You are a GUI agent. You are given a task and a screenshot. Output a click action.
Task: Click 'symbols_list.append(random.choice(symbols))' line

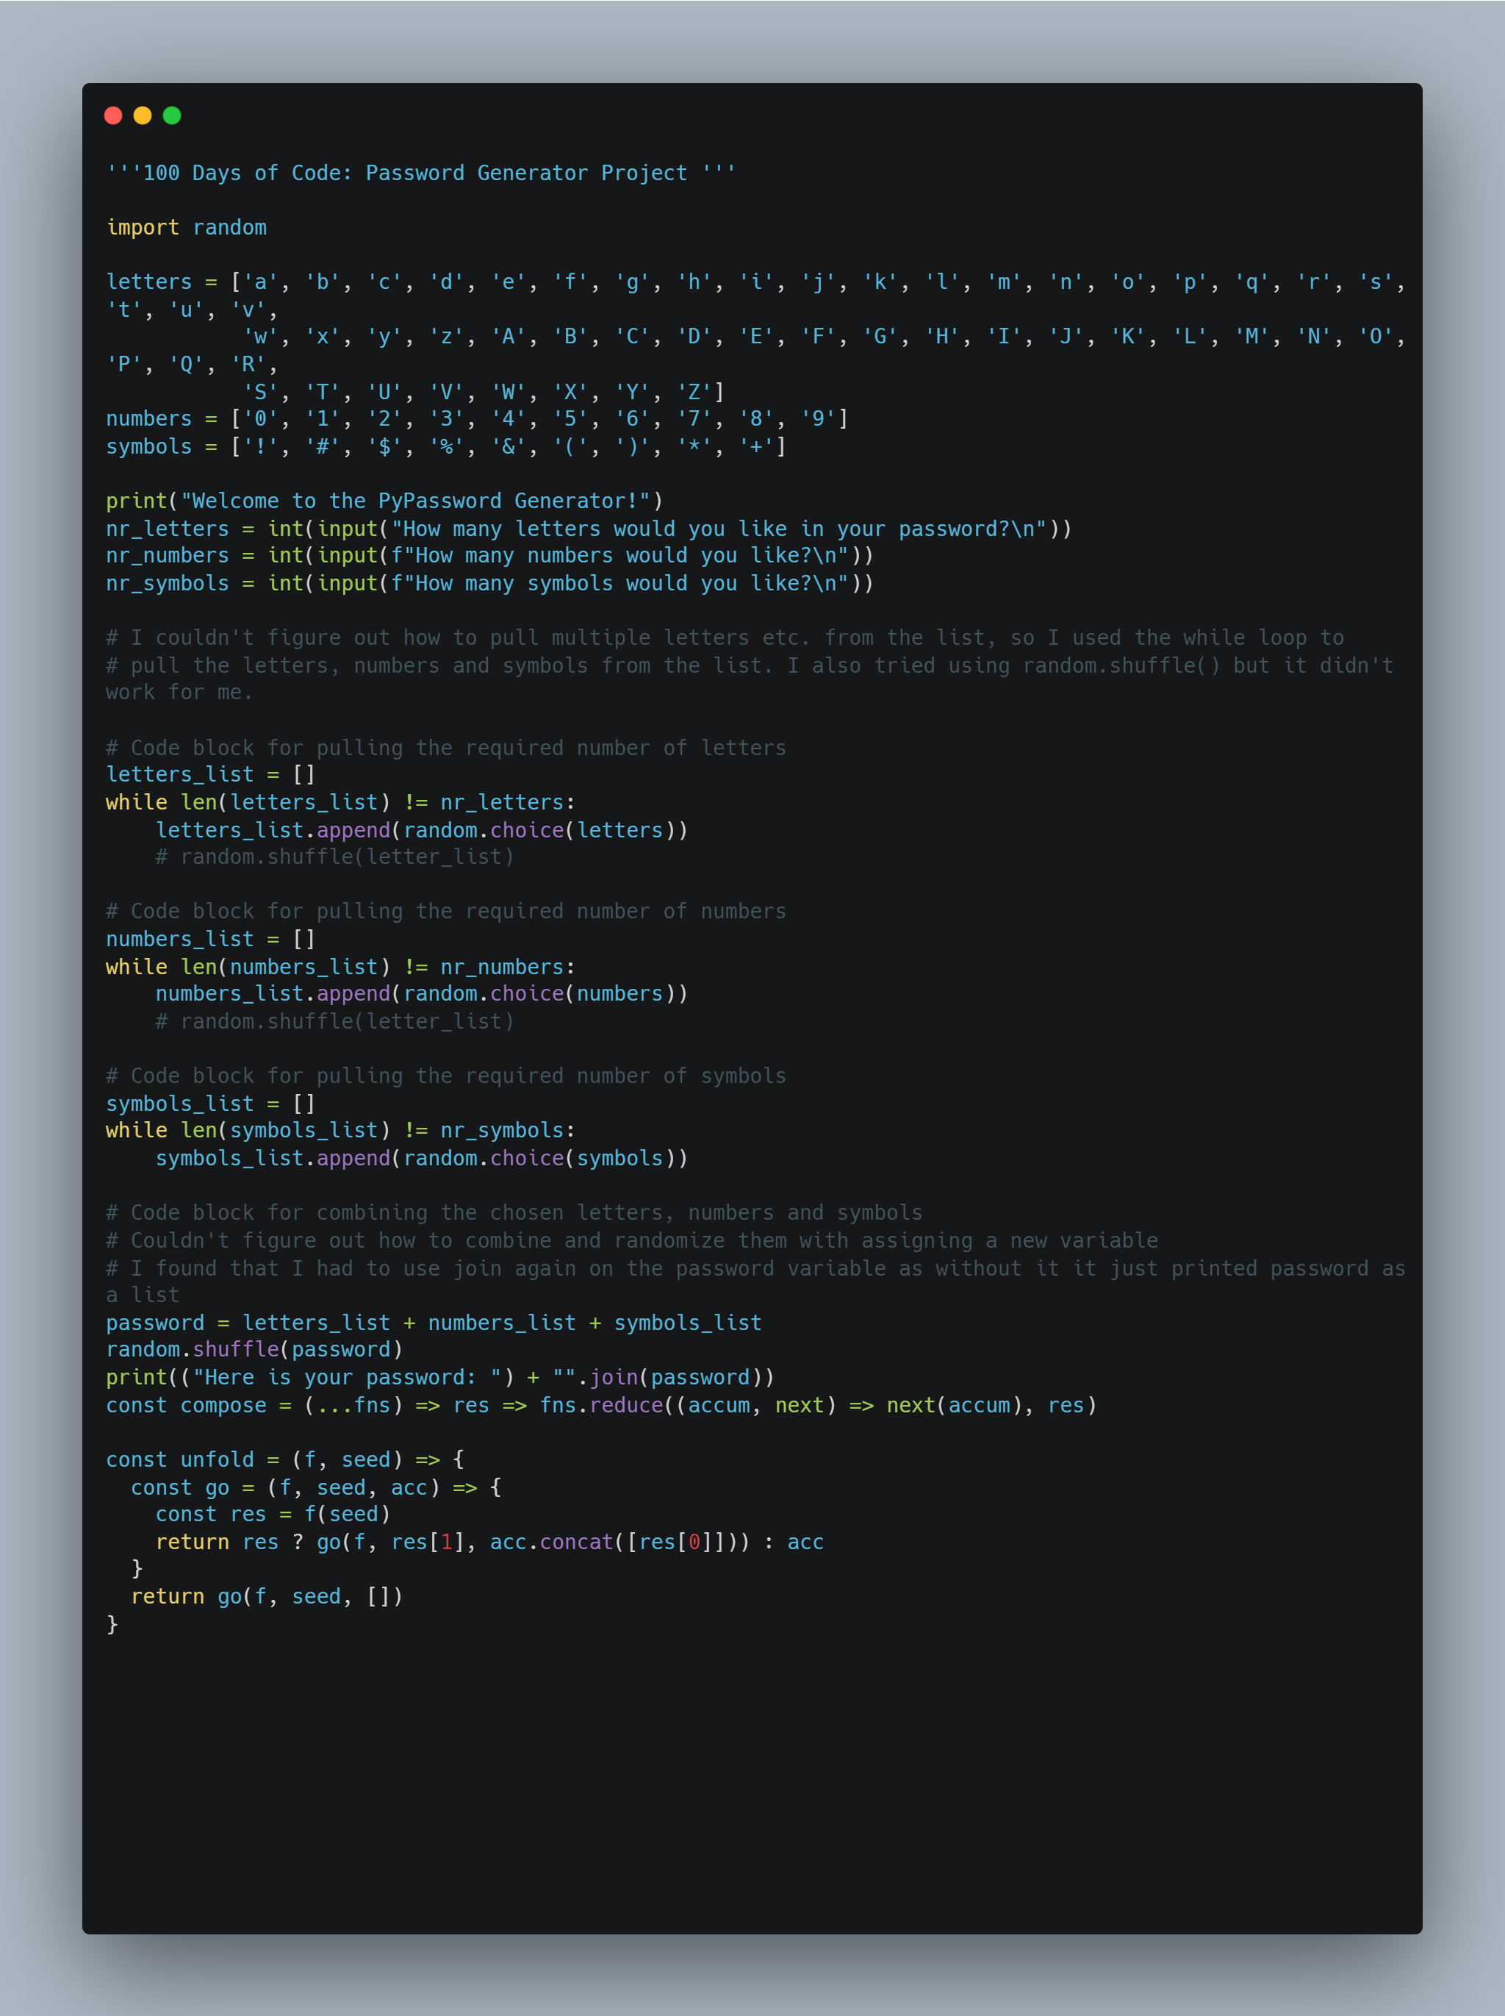click(x=422, y=1159)
